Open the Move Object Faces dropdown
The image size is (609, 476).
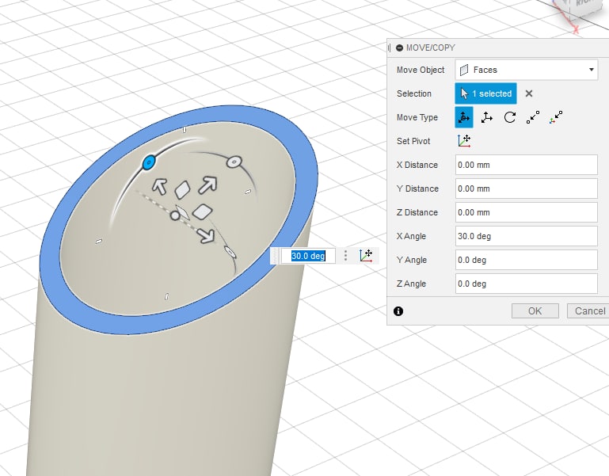tap(527, 70)
